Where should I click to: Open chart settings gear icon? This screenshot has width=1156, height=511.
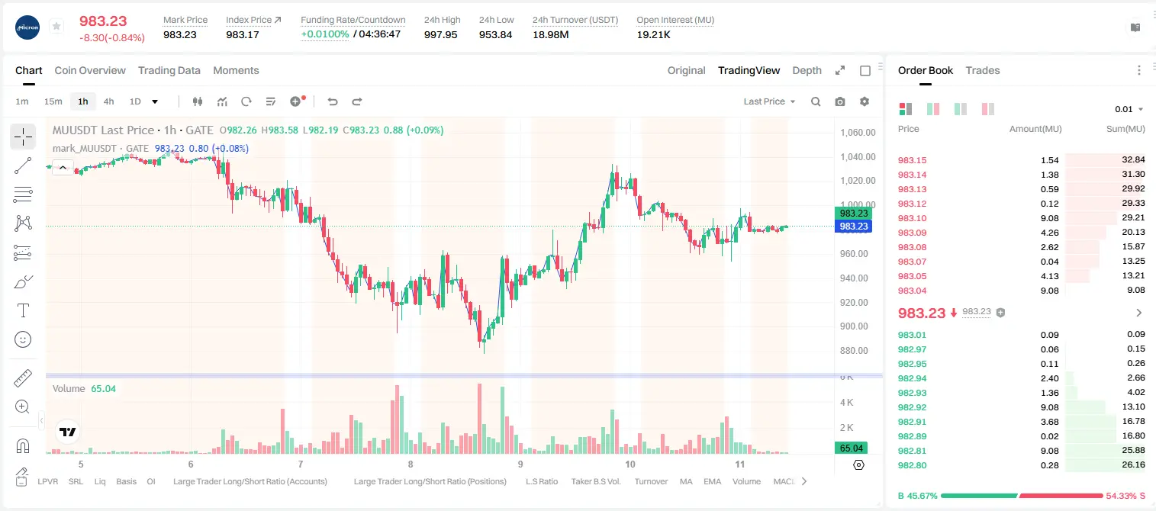[865, 101]
